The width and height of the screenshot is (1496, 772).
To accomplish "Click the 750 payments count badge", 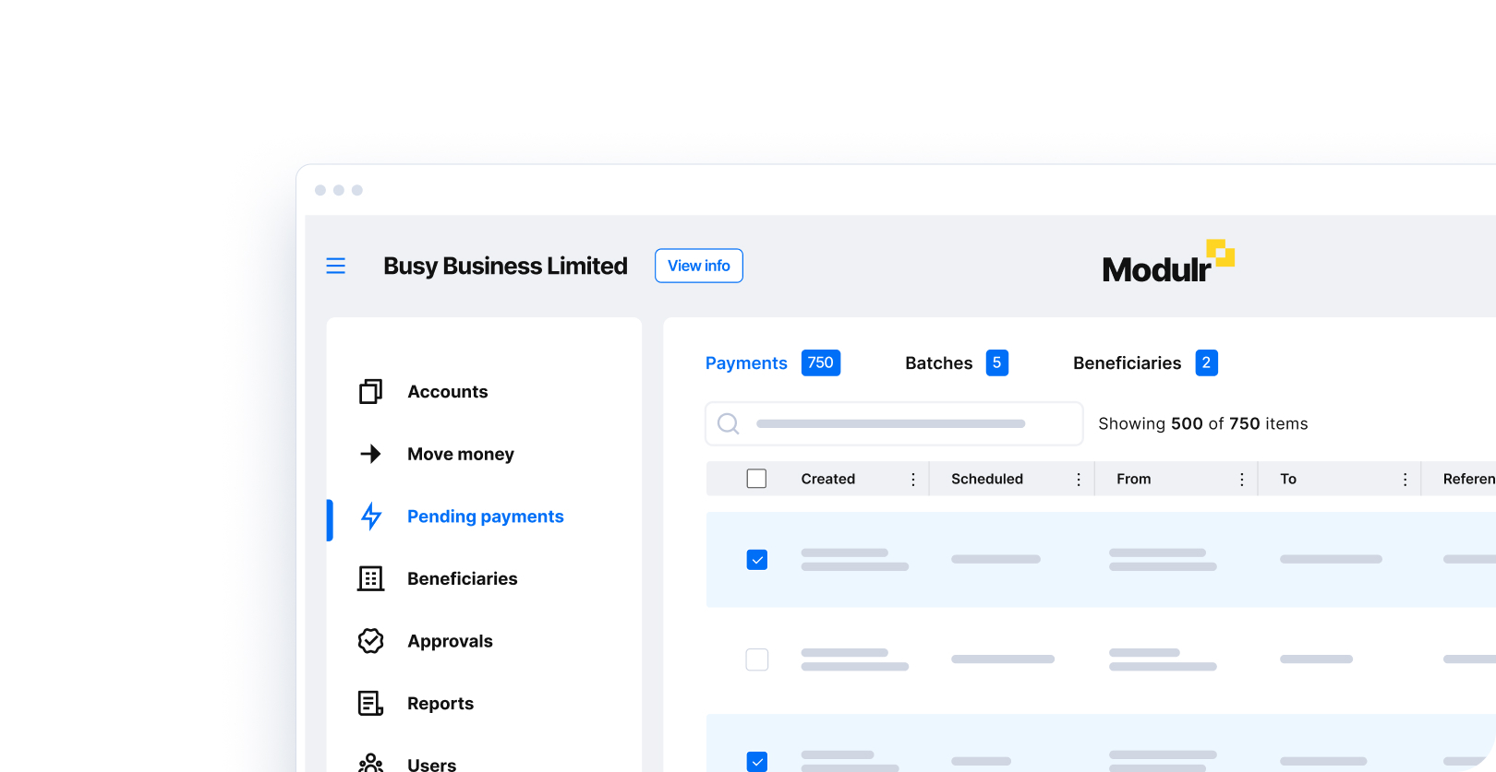I will (820, 362).
